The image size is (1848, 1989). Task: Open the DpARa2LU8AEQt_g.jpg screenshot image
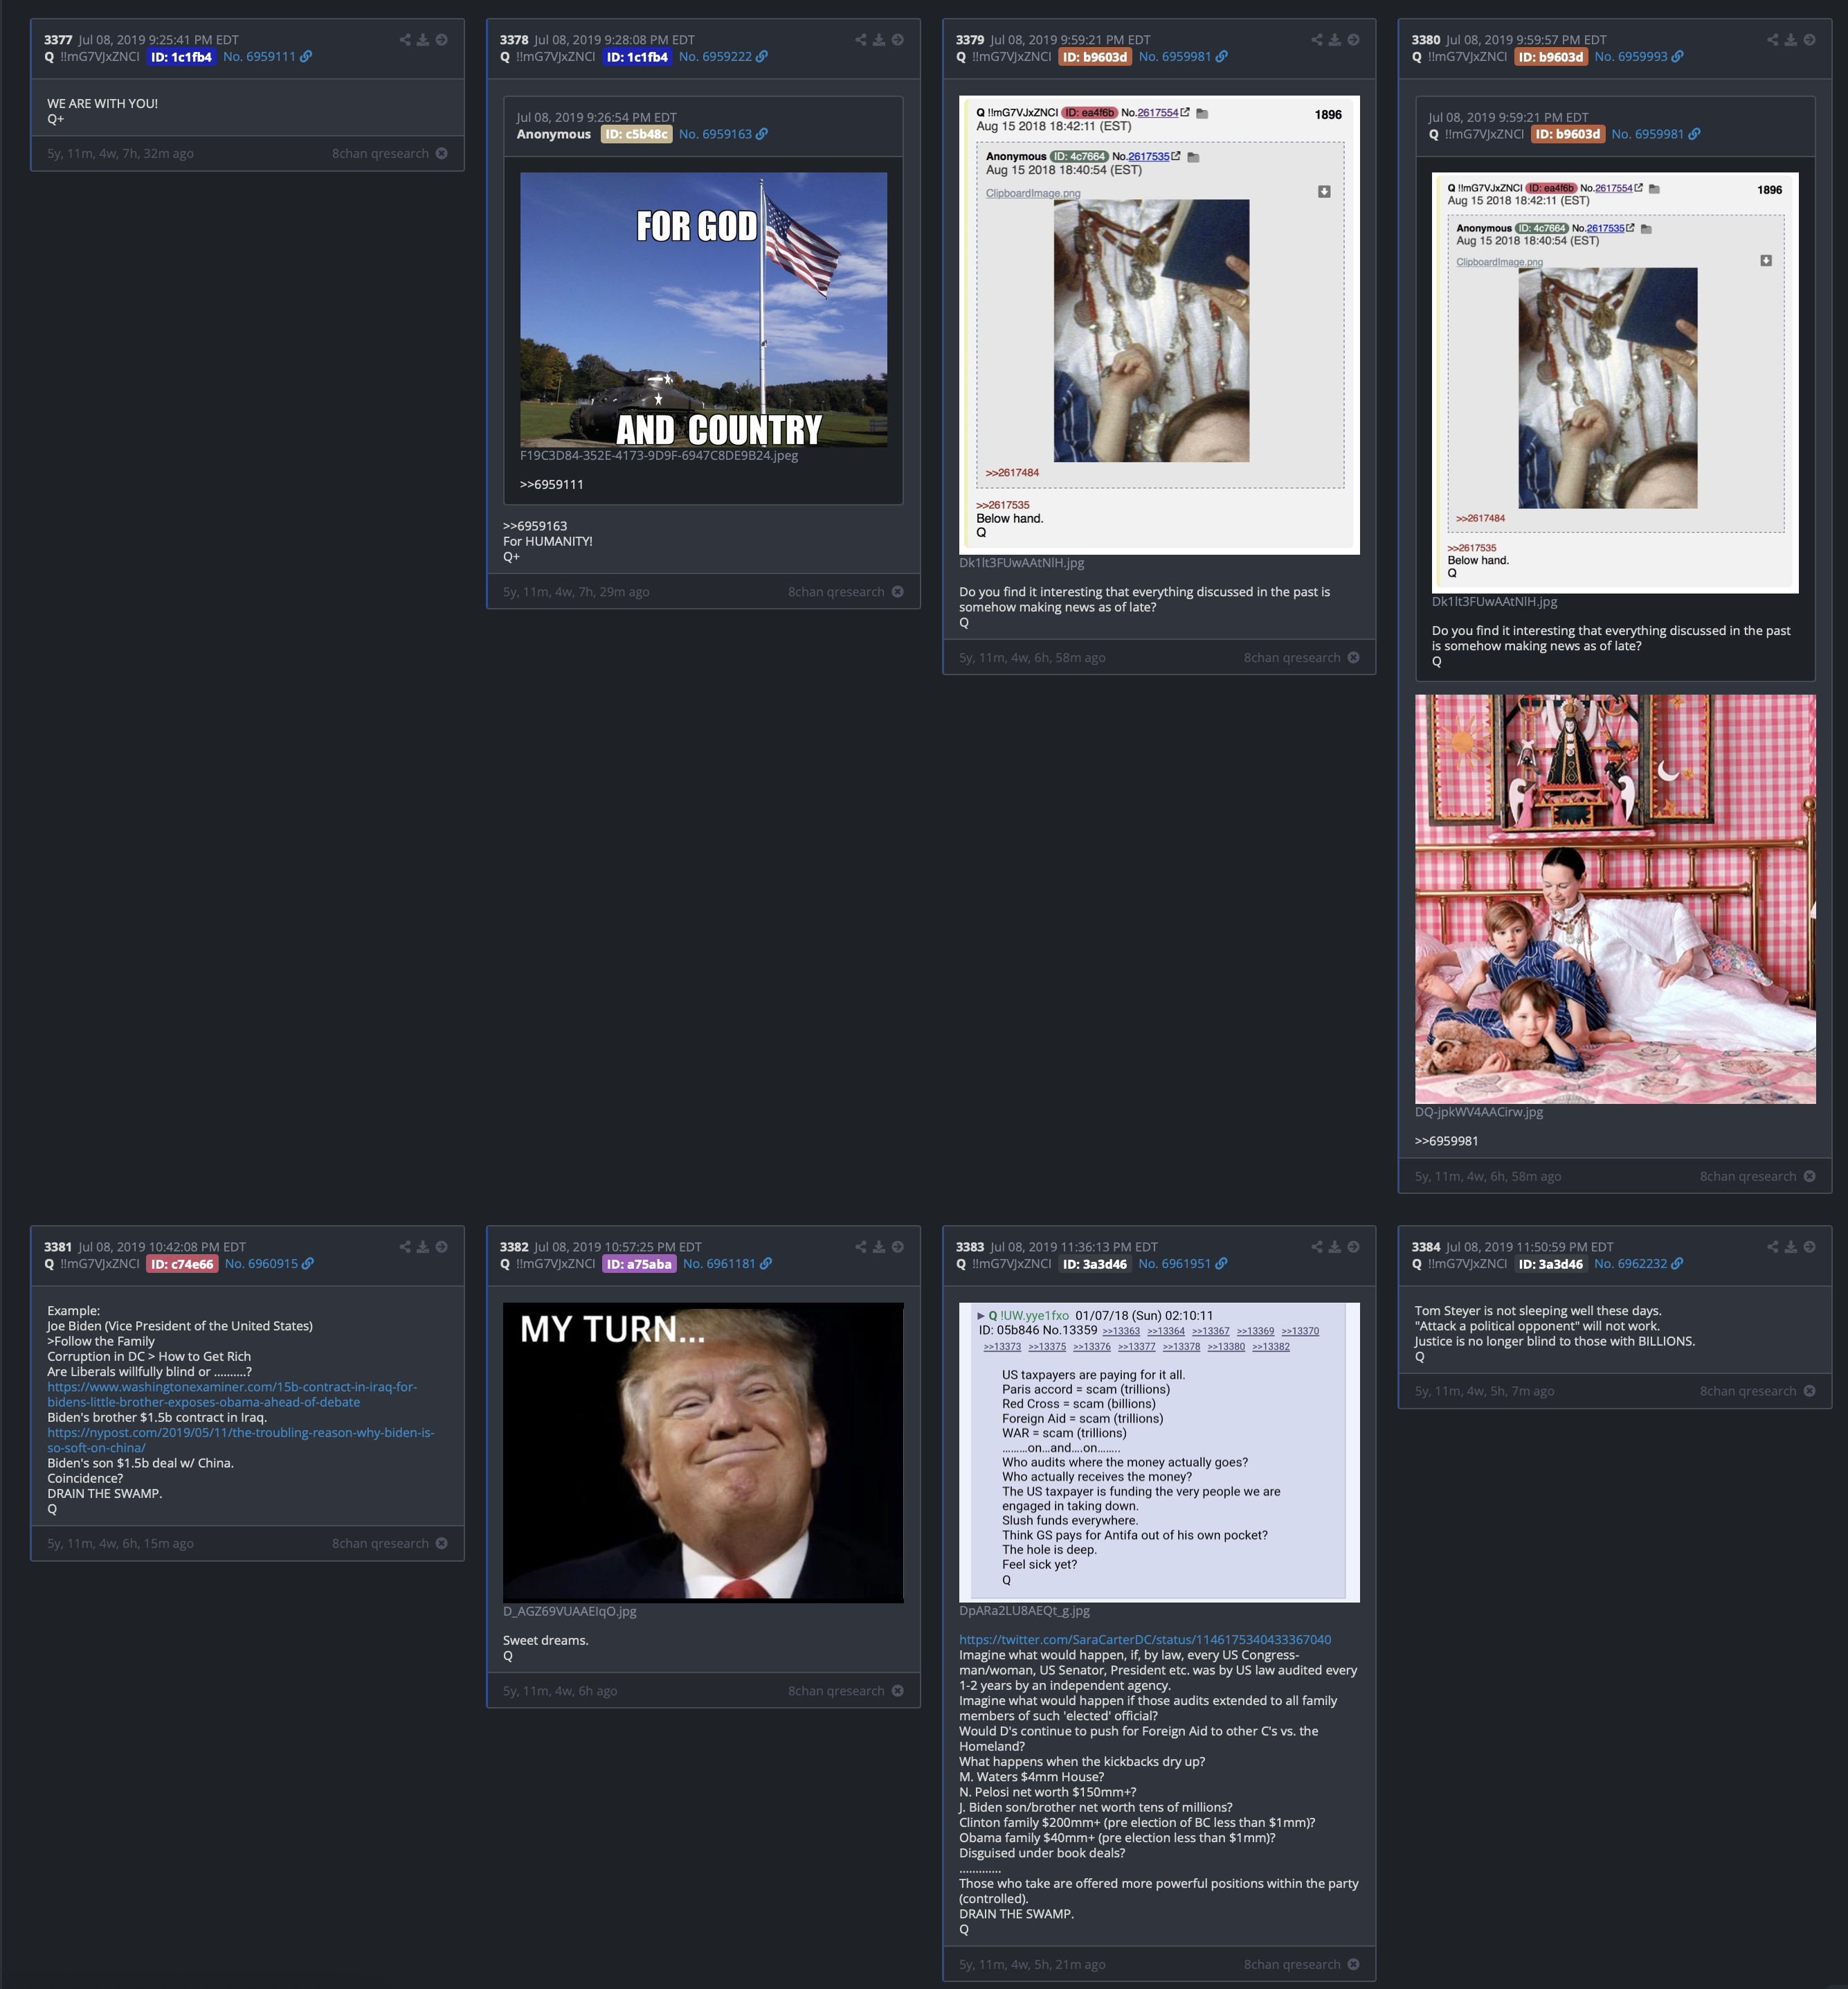click(1159, 1452)
